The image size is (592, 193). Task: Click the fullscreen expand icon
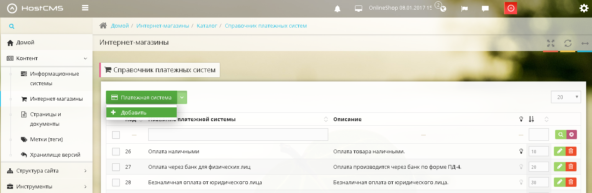click(x=551, y=43)
